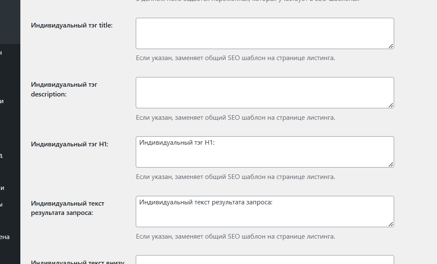Click the partially visible bottom text textarea

[x=265, y=260]
